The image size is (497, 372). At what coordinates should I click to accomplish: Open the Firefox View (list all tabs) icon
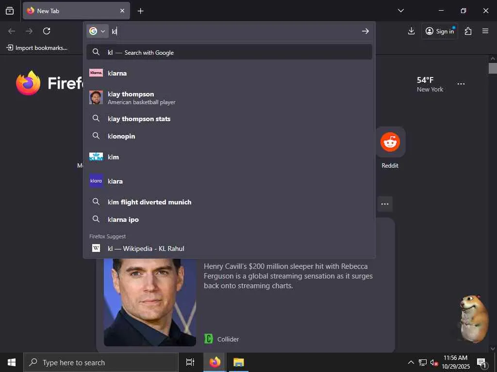click(10, 11)
